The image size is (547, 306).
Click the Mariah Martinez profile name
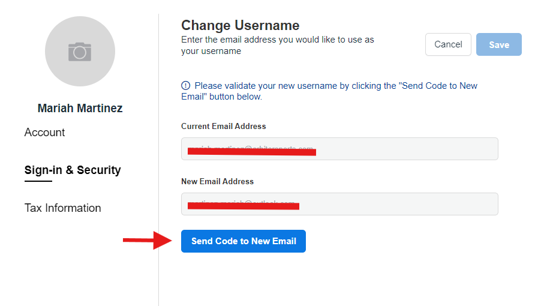click(x=80, y=108)
